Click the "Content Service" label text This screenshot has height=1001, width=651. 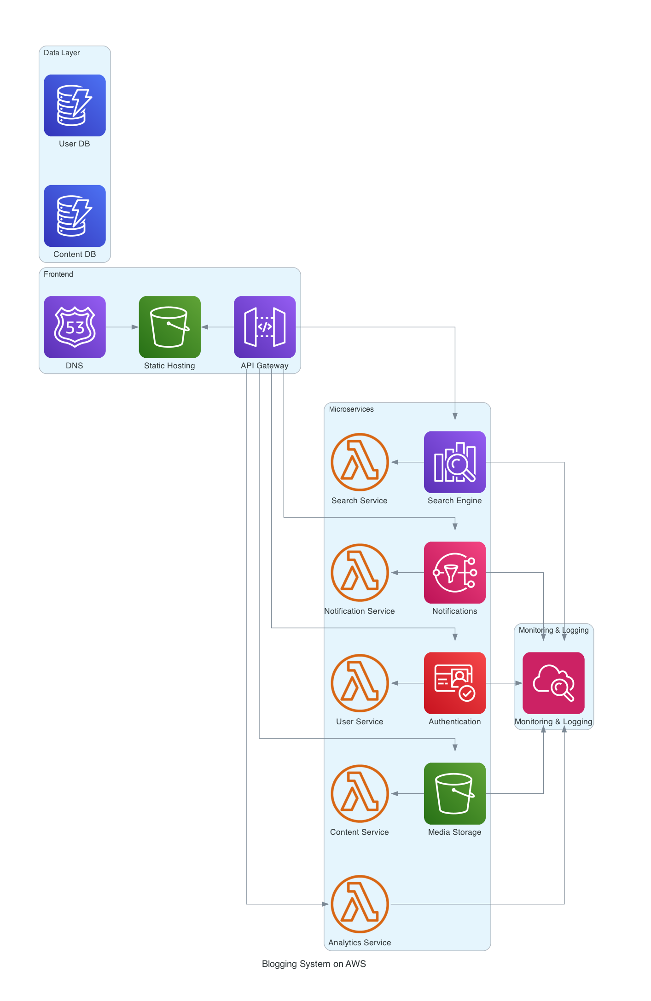click(360, 832)
